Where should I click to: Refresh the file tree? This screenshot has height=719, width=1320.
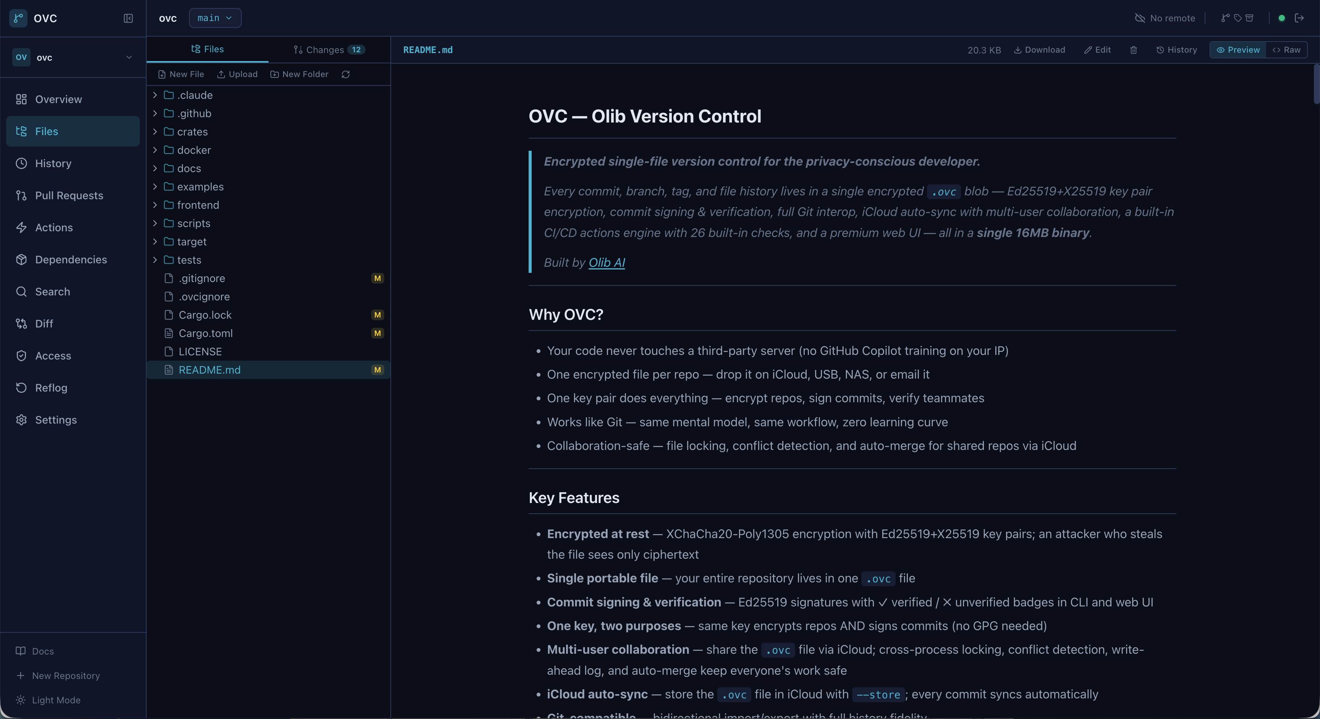coord(346,74)
